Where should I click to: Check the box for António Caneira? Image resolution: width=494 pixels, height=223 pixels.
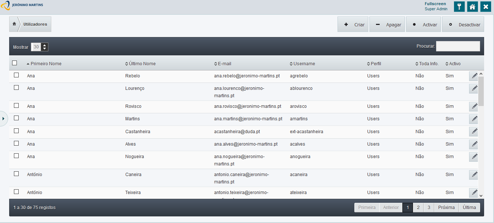16,174
